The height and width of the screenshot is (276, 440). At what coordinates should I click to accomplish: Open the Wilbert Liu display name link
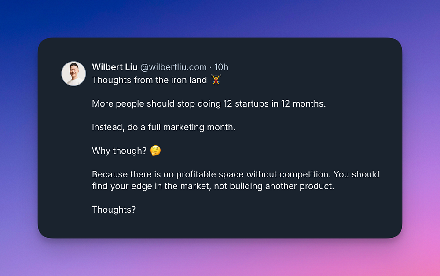(114, 67)
